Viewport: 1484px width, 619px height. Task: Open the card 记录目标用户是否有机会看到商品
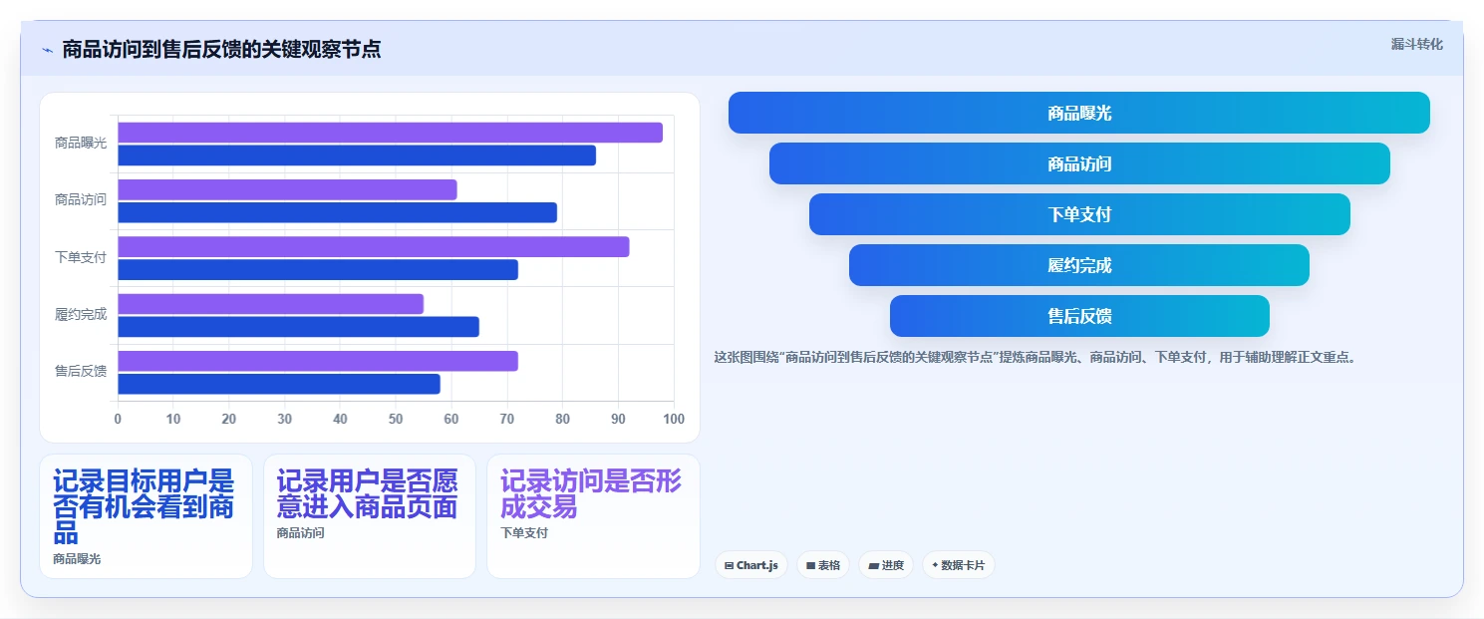tap(146, 516)
